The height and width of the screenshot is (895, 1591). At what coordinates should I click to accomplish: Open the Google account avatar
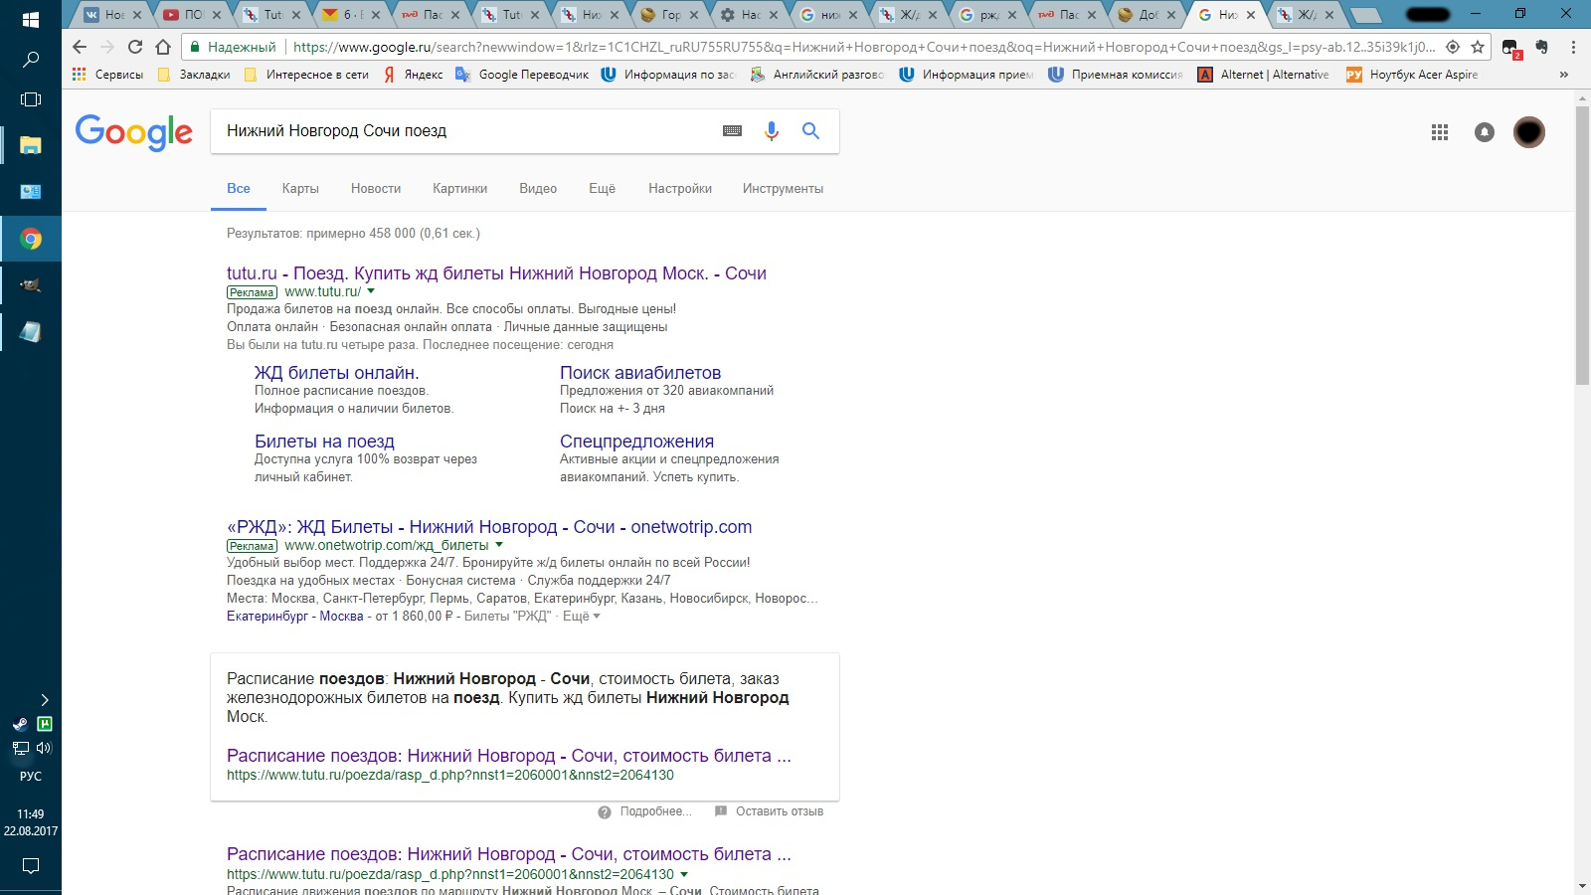tap(1529, 132)
